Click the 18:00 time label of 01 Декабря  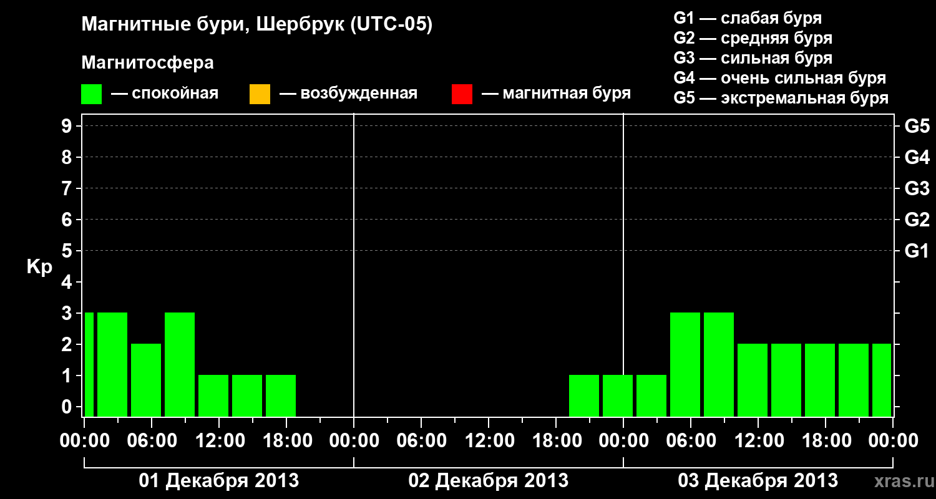[x=286, y=441]
